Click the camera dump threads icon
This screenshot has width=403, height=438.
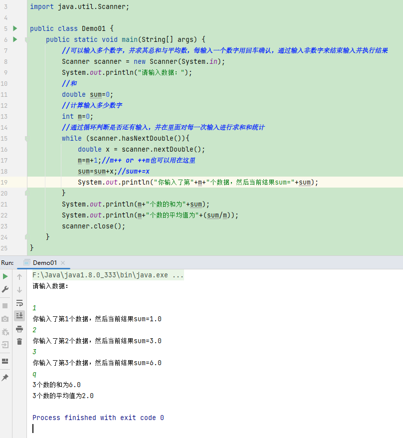5,319
